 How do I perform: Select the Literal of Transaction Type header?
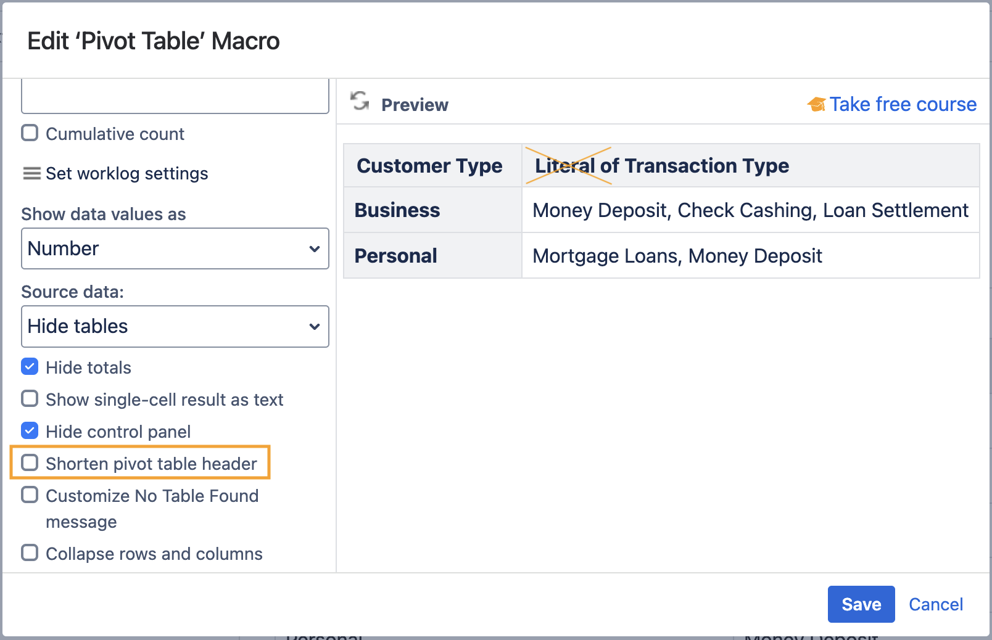coord(661,166)
